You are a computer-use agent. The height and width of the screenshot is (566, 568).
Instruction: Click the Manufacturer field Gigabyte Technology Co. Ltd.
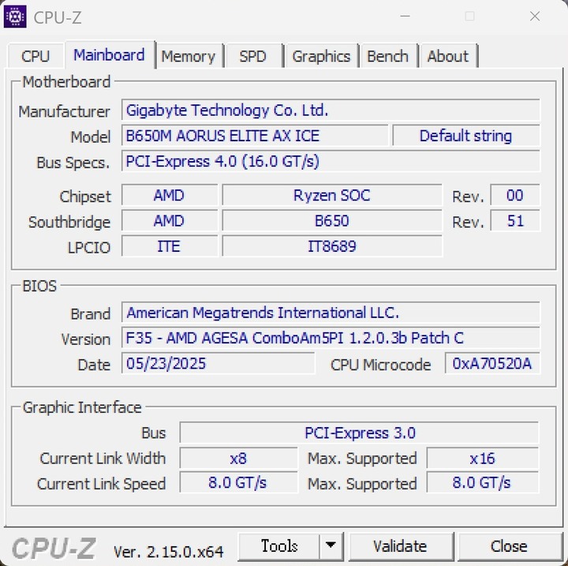point(331,111)
